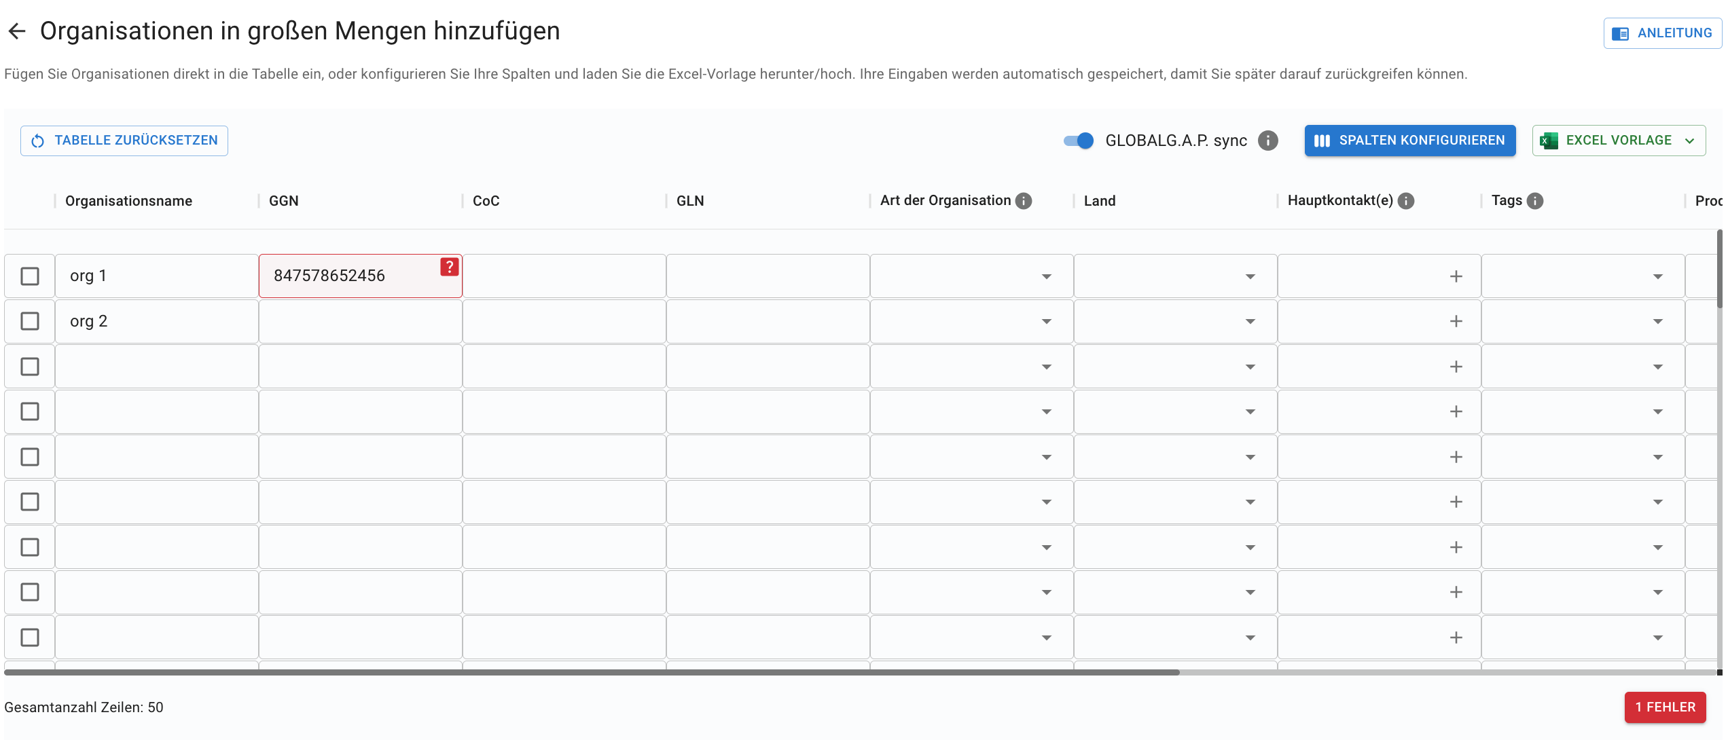
Task: Click the back arrow beside page title
Action: pos(17,31)
